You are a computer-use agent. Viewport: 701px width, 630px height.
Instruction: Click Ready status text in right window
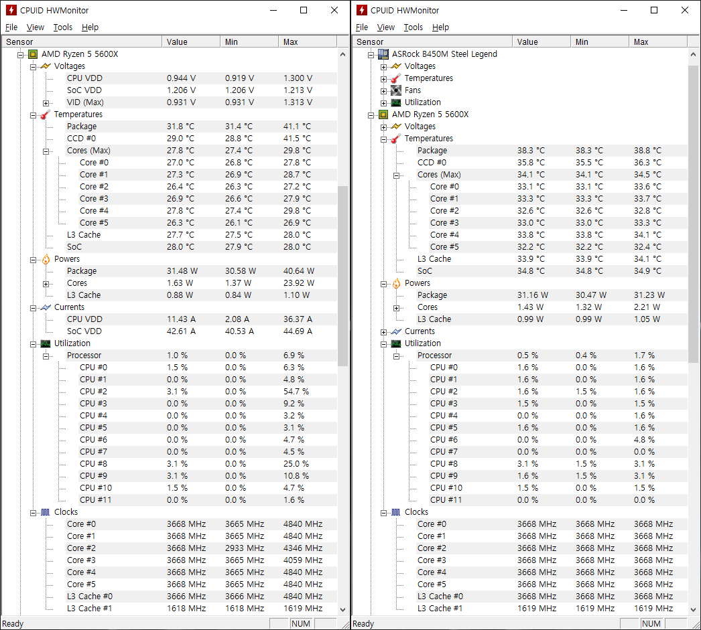point(363,624)
